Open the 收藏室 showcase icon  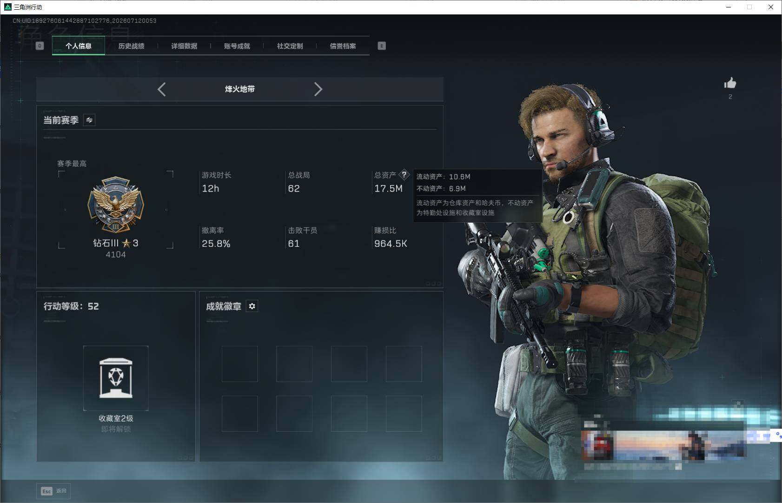116,378
